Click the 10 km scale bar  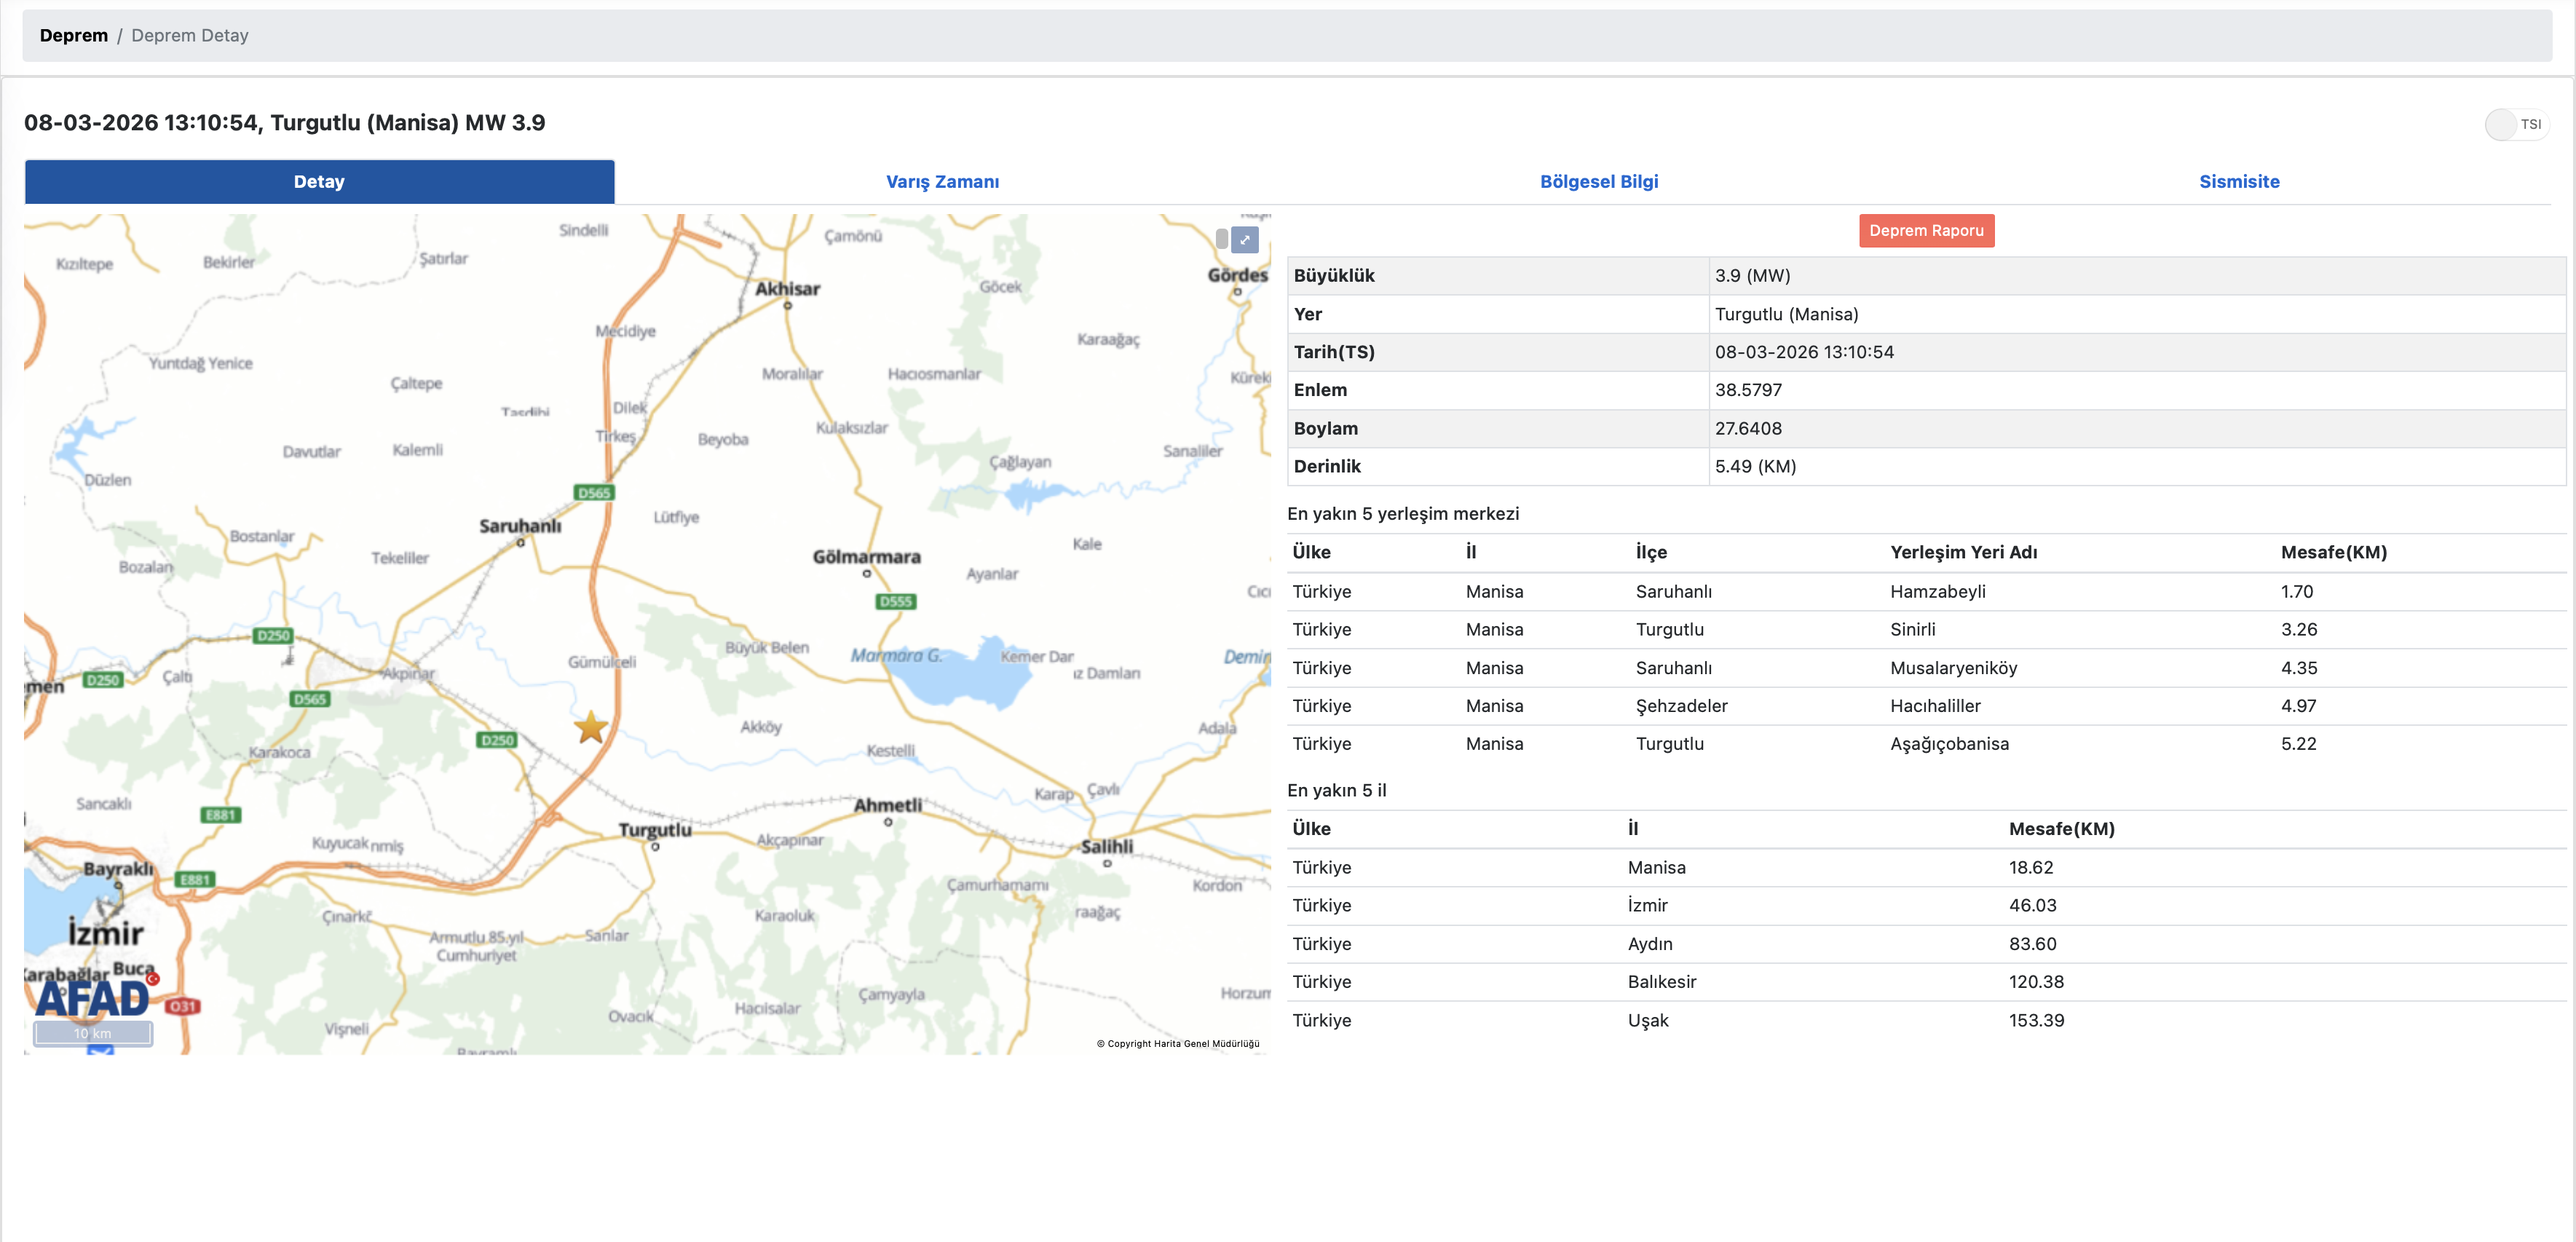coord(93,1033)
